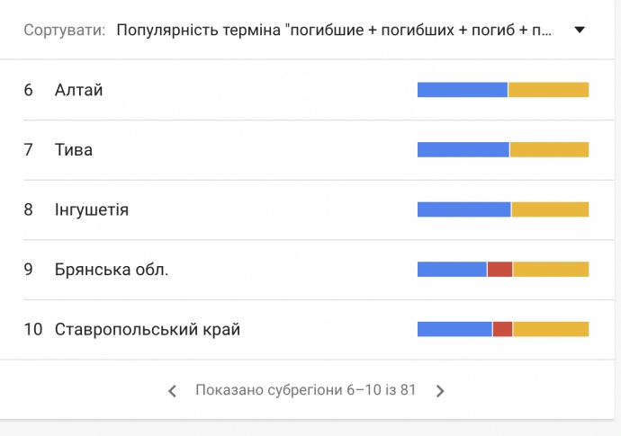The height and width of the screenshot is (436, 621).
Task: Go to previous subregions page arrow
Action: point(173,391)
